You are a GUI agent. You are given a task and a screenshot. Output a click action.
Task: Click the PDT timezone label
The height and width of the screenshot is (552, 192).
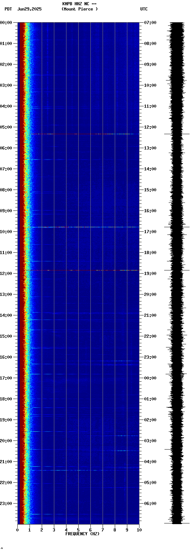click(8, 9)
